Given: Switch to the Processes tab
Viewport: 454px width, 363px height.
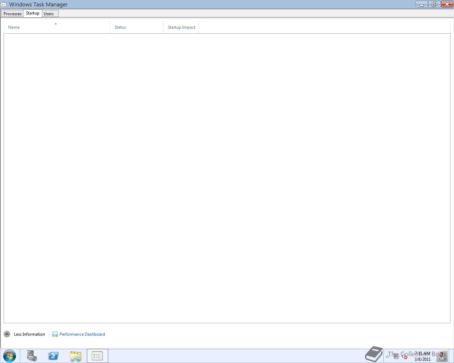Looking at the screenshot, I should pos(12,13).
